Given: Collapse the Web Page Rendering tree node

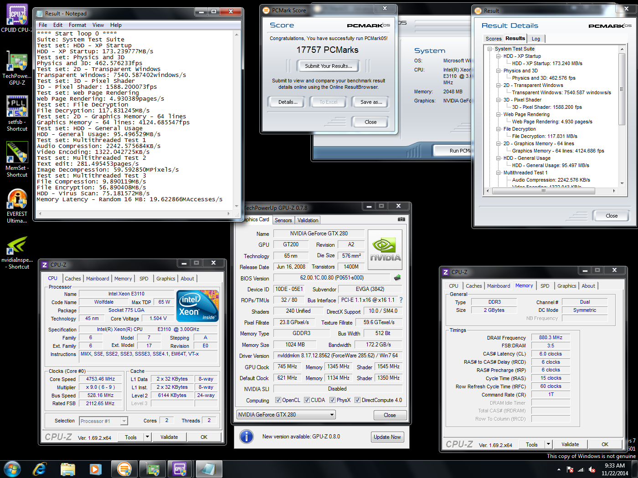Looking at the screenshot, I should pos(499,114).
